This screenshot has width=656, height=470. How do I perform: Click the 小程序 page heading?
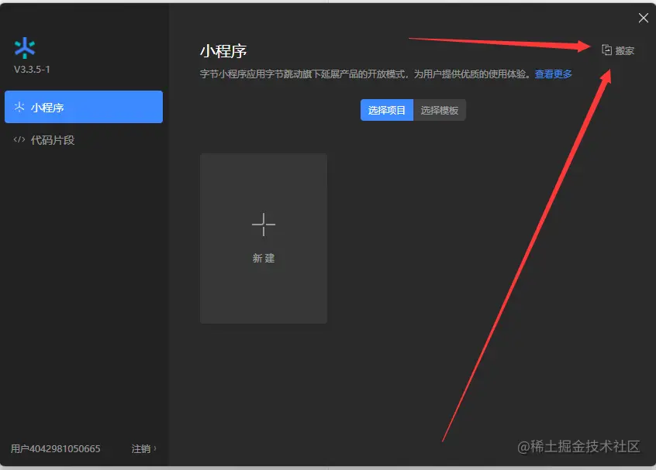coord(223,51)
